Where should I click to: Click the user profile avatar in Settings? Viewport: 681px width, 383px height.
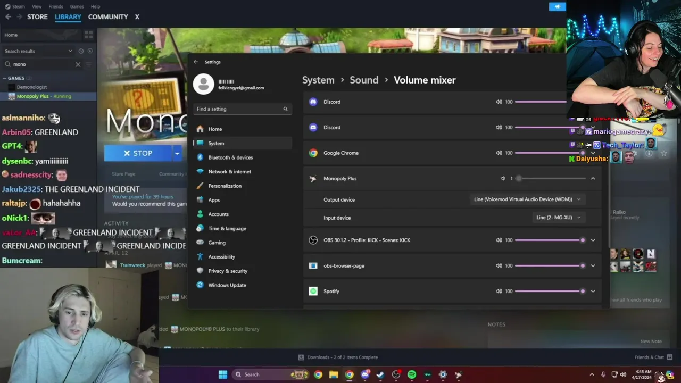click(203, 84)
